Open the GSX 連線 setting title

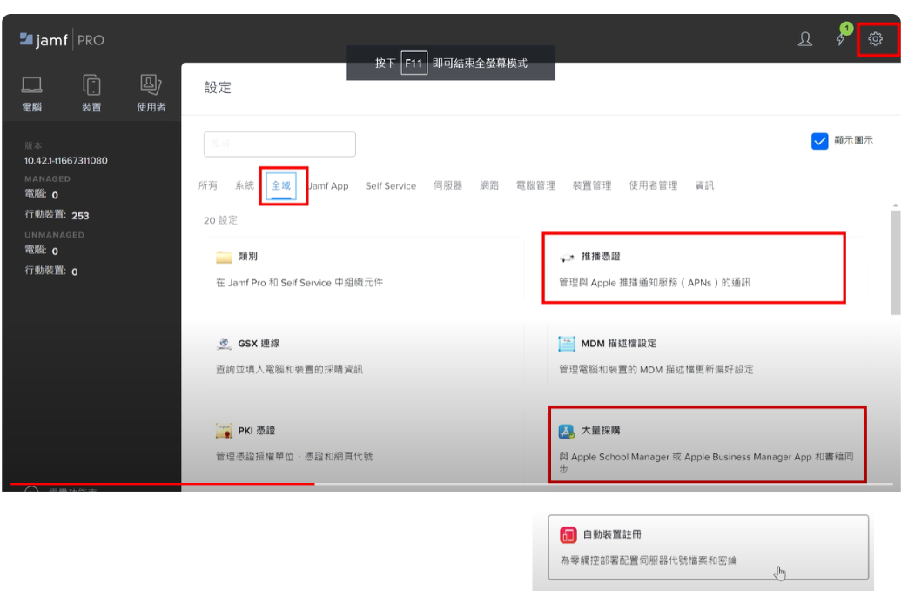coord(259,344)
